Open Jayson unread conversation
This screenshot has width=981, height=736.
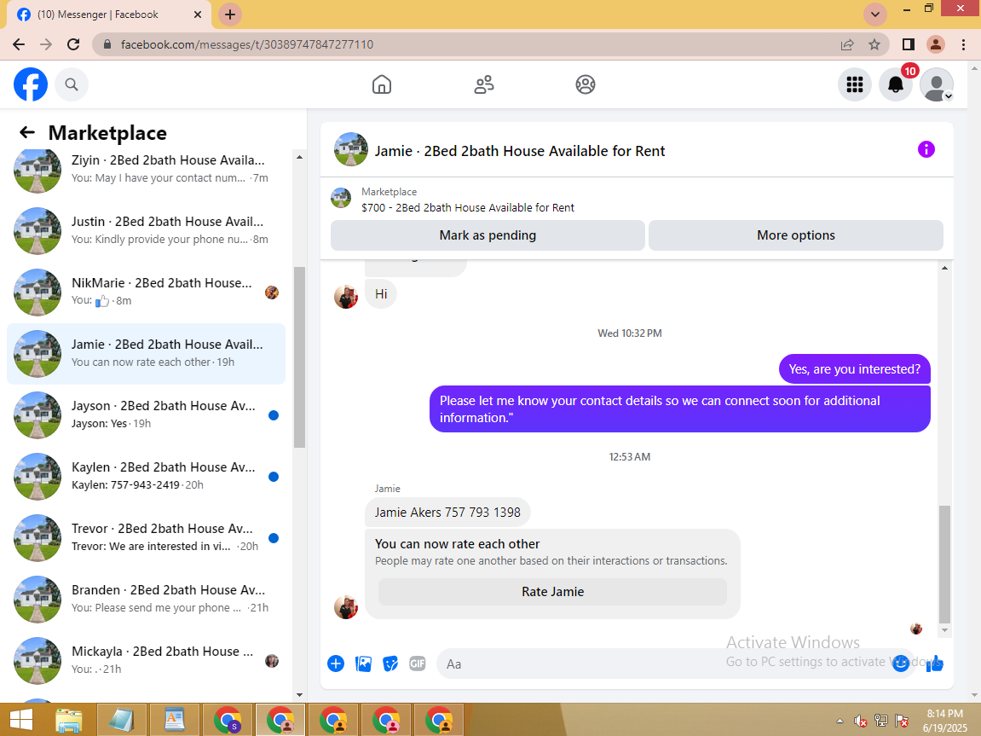147,415
